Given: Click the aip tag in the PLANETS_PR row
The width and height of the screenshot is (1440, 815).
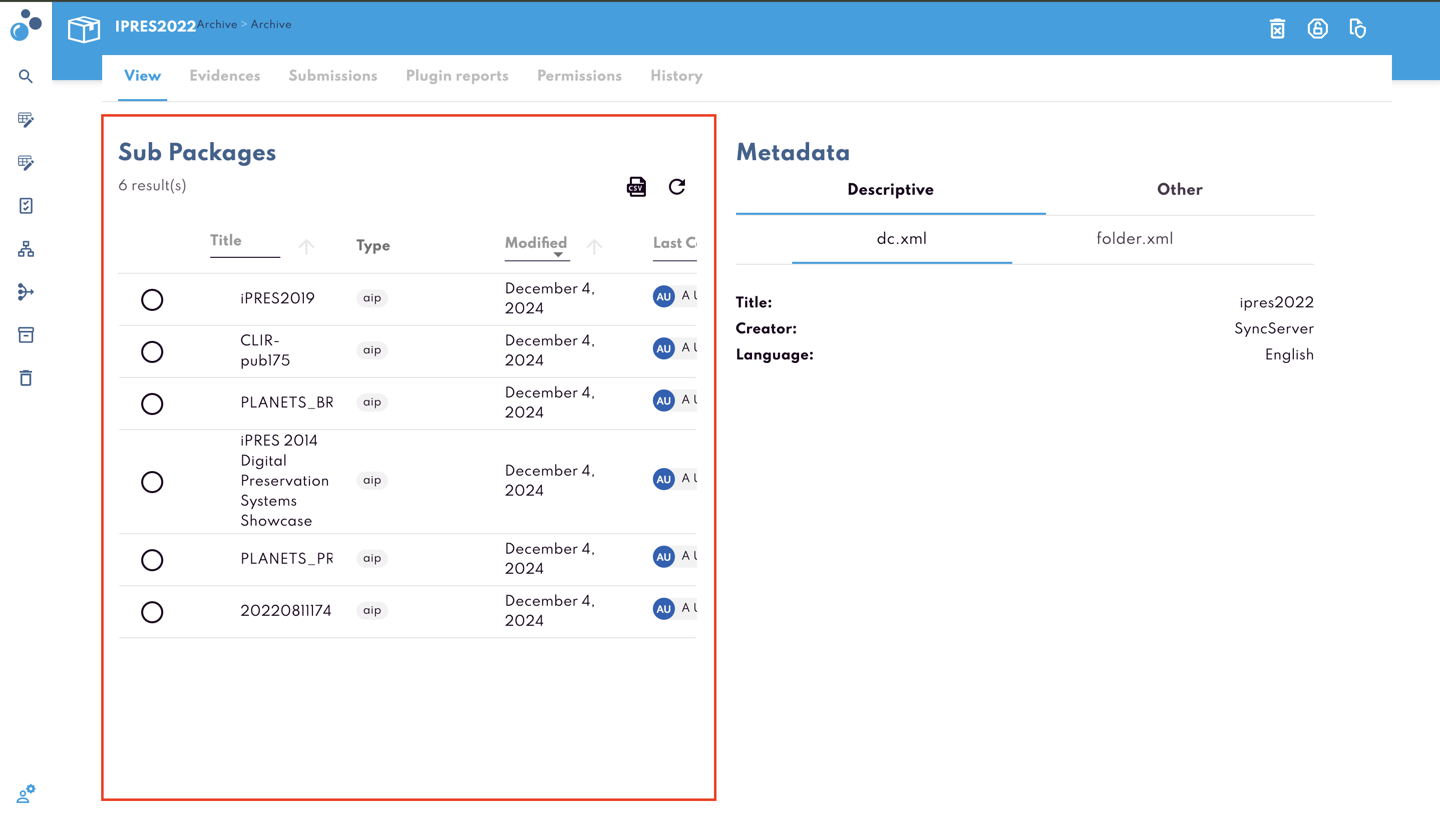Looking at the screenshot, I should coord(372,558).
